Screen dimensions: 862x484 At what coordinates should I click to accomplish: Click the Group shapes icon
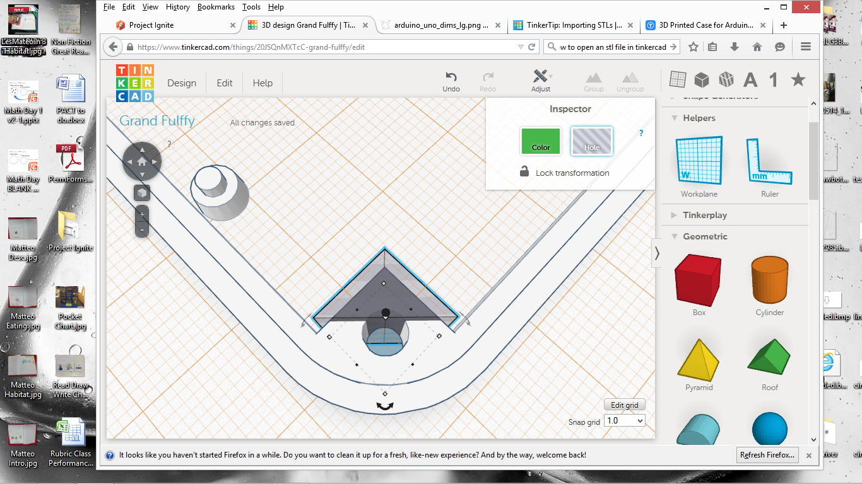click(x=593, y=77)
